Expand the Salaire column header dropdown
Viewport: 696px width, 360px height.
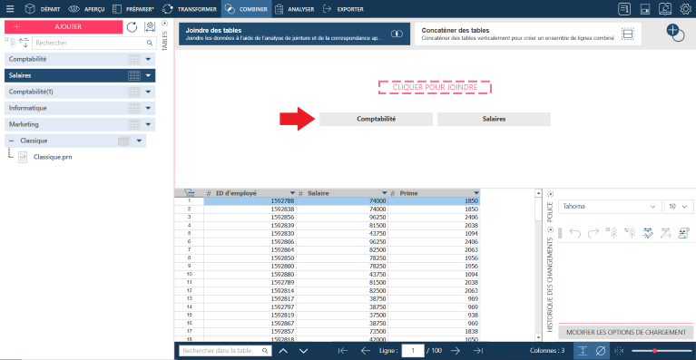pyautogui.click(x=384, y=193)
